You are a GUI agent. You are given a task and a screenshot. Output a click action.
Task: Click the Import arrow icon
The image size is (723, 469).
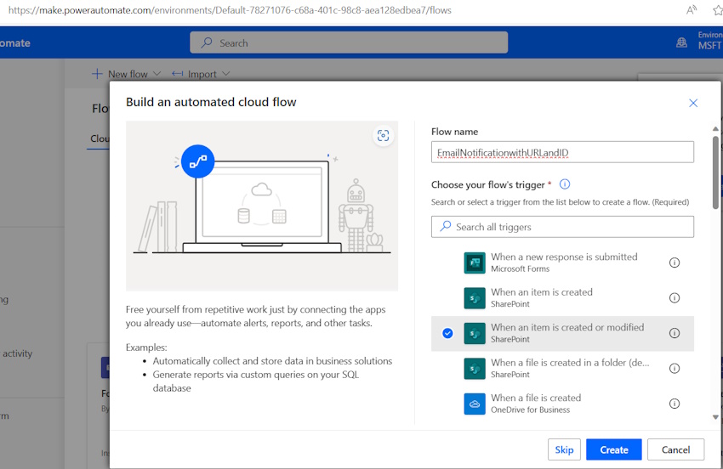point(178,74)
